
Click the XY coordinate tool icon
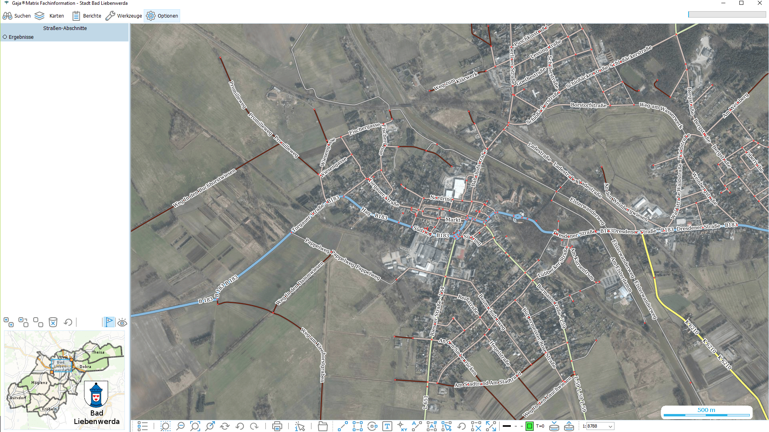[402, 426]
